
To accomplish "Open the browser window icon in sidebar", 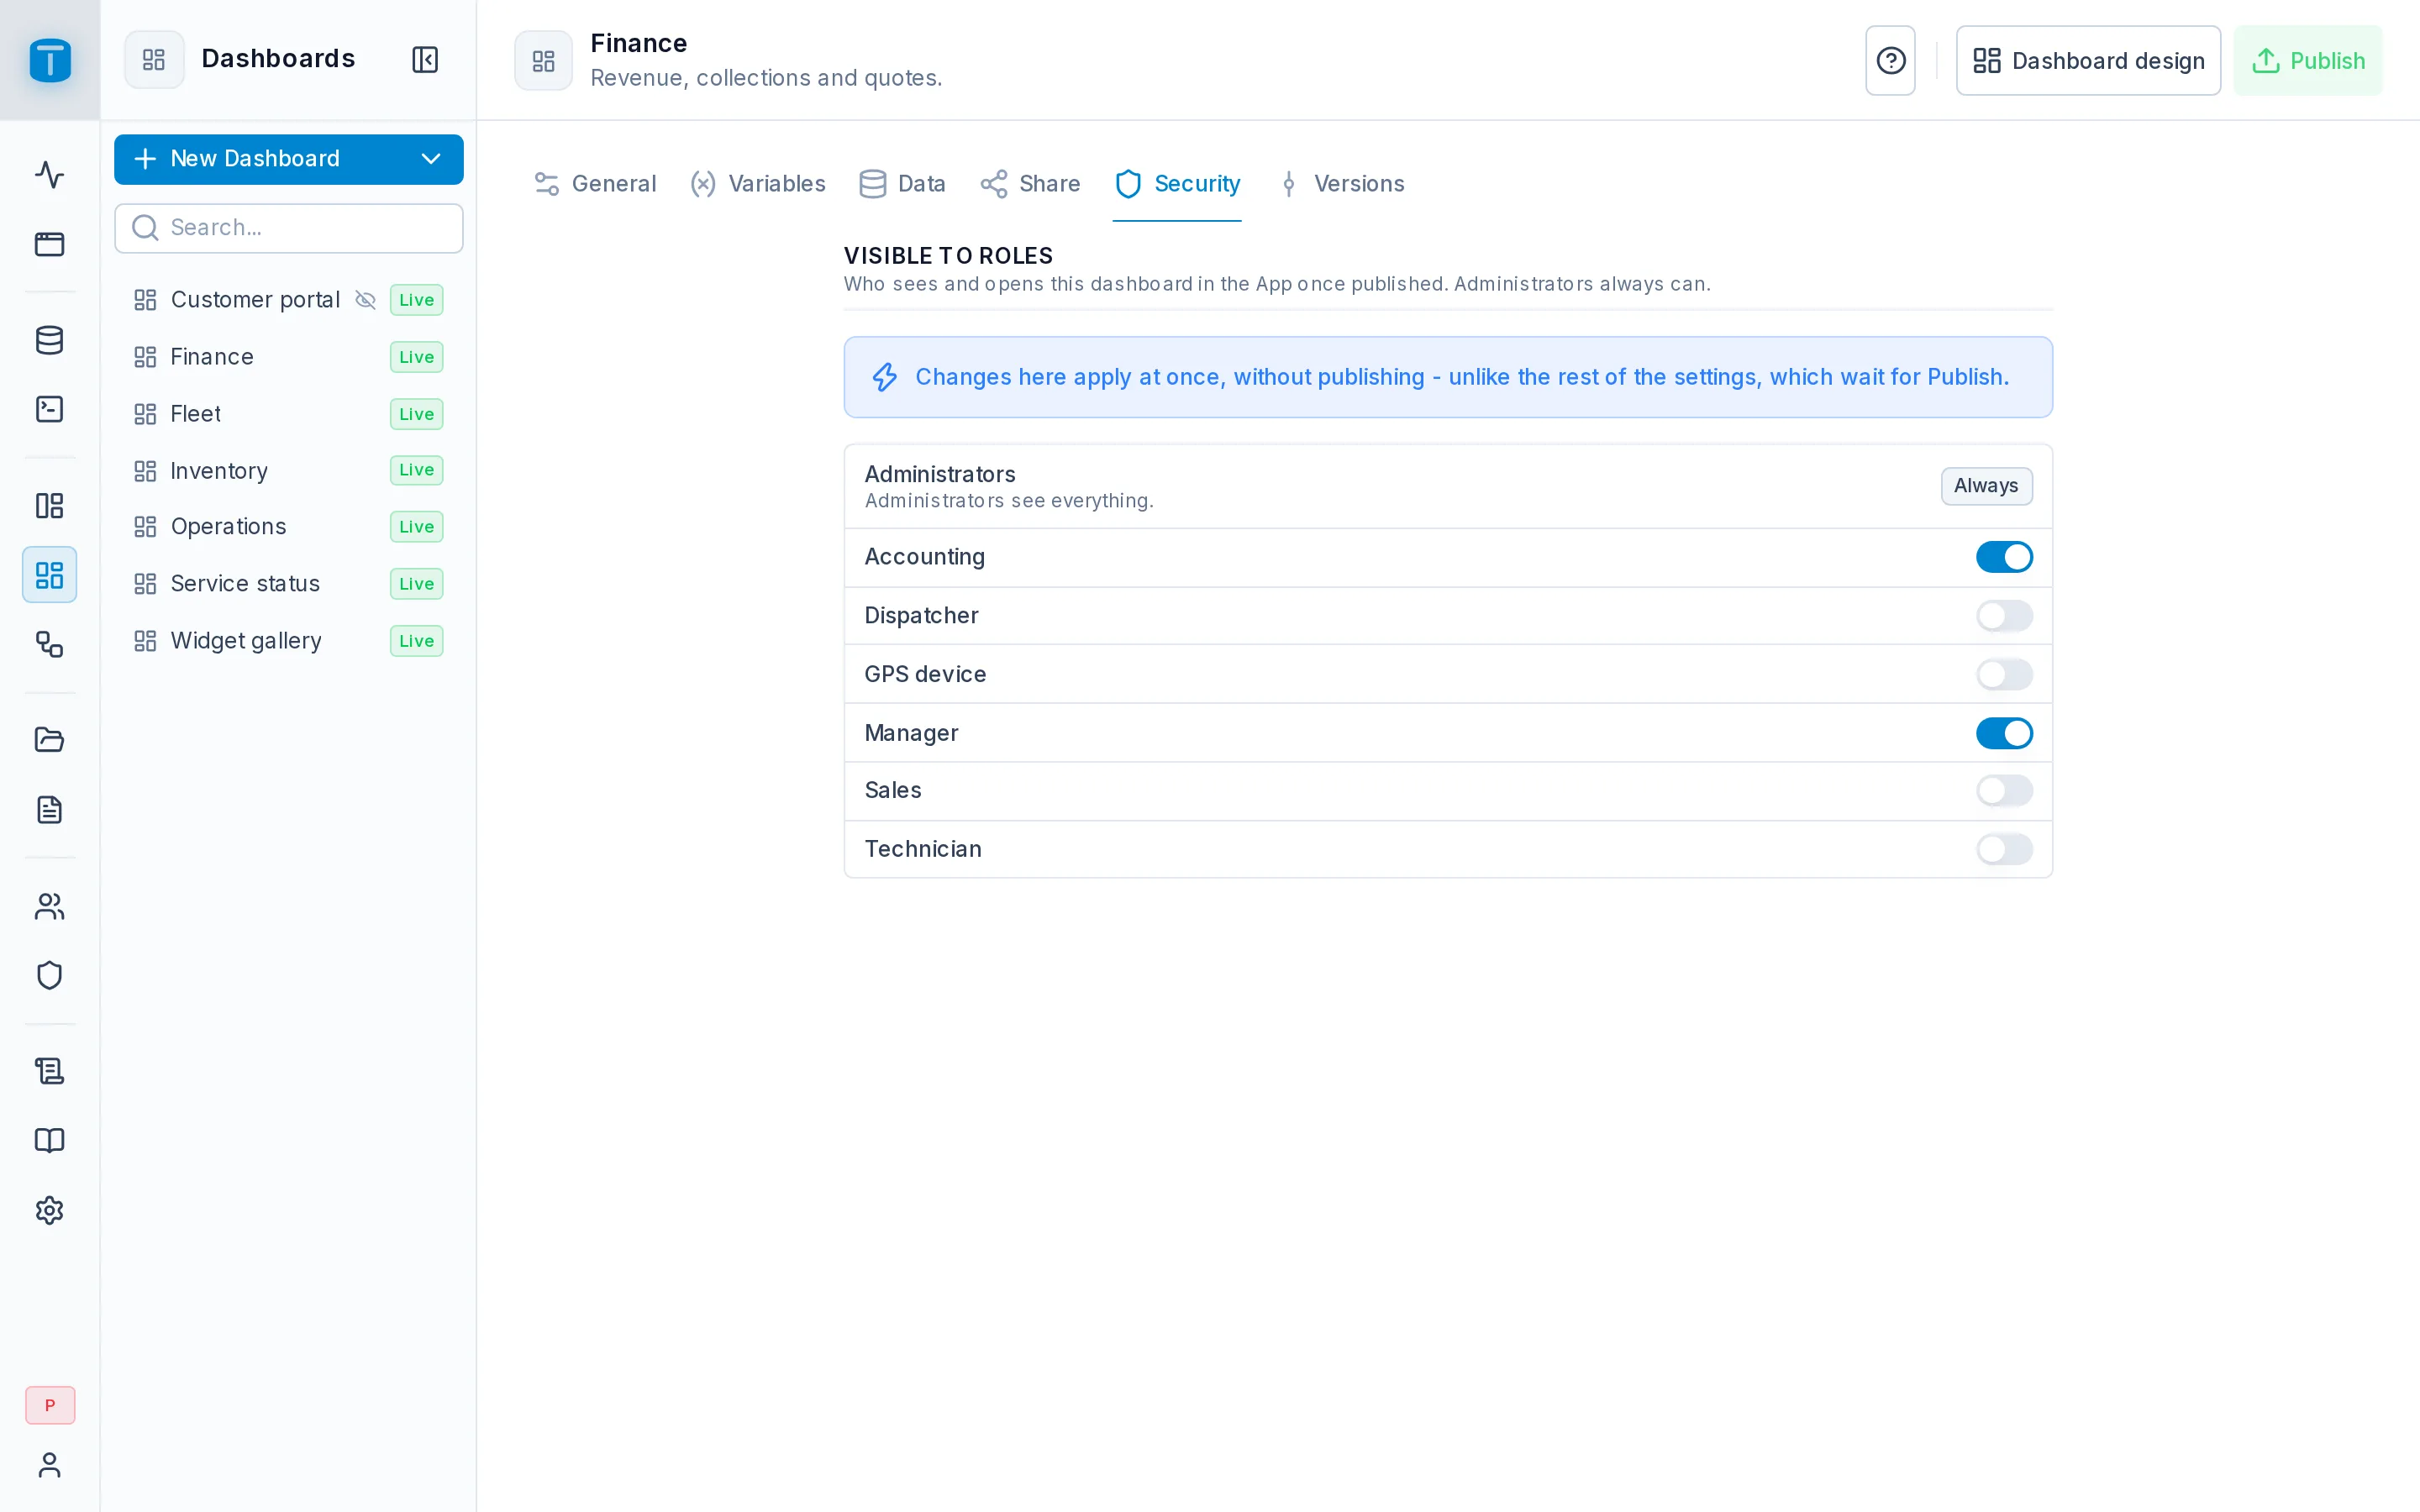I will tap(49, 244).
